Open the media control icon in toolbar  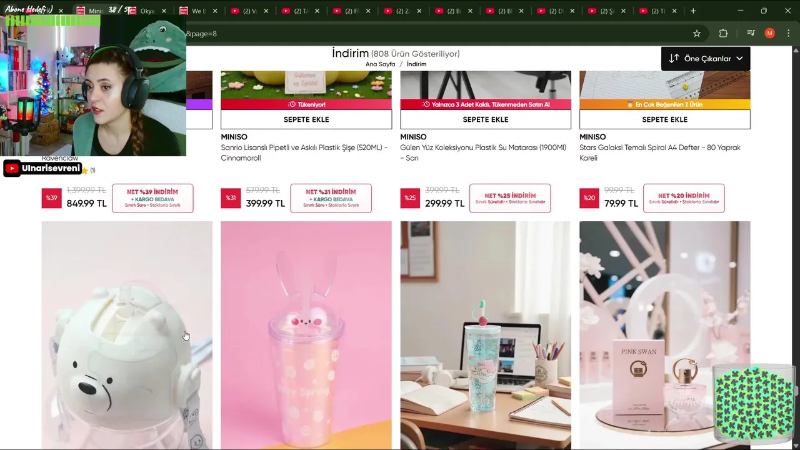(751, 34)
